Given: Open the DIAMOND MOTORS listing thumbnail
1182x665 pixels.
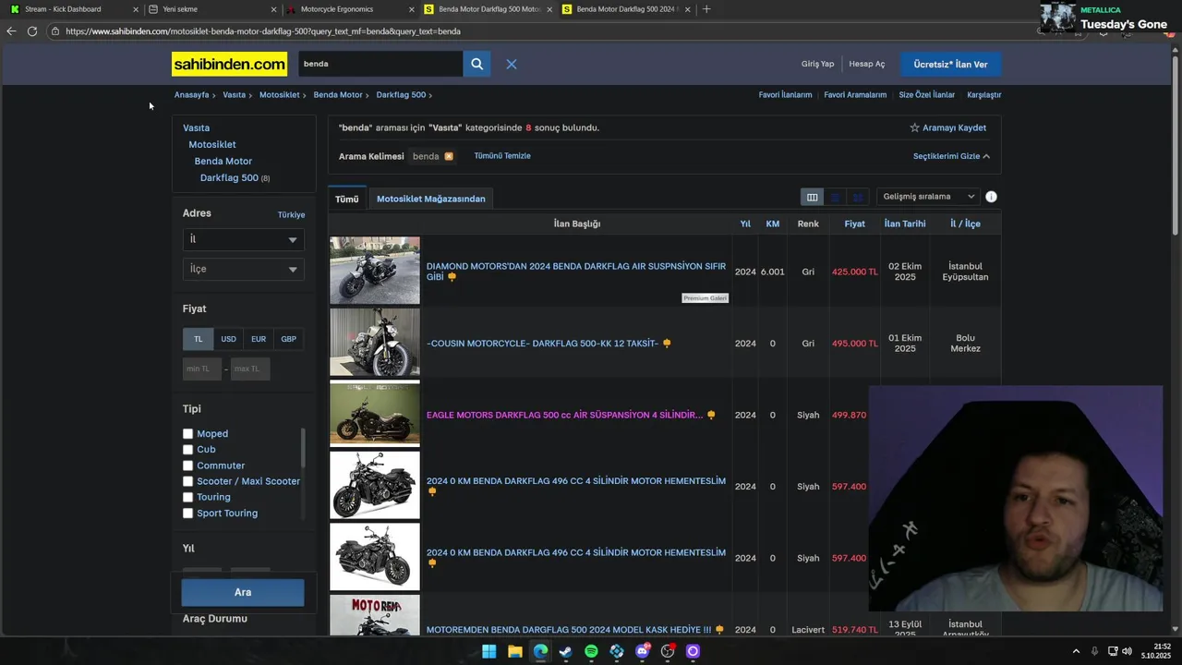Looking at the screenshot, I should click(375, 271).
